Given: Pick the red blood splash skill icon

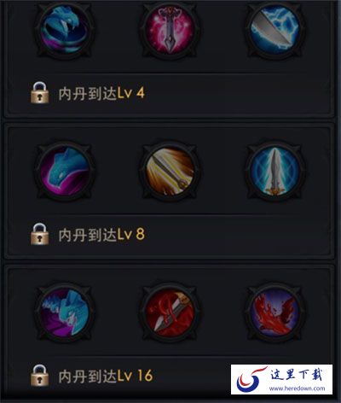Looking at the screenshot, I should click(275, 312).
